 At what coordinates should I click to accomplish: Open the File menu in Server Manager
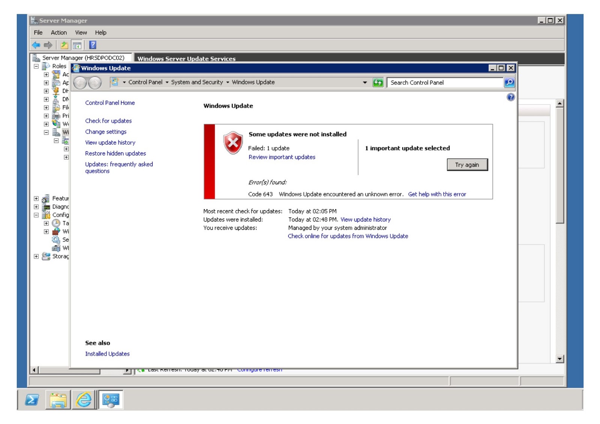point(38,33)
